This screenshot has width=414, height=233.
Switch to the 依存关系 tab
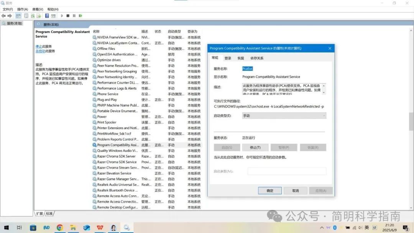[x=257, y=58]
